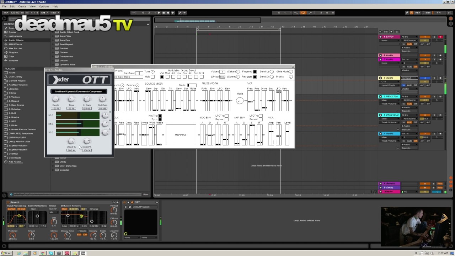
Task: Click the MIDI map mode button
Action: [428, 13]
